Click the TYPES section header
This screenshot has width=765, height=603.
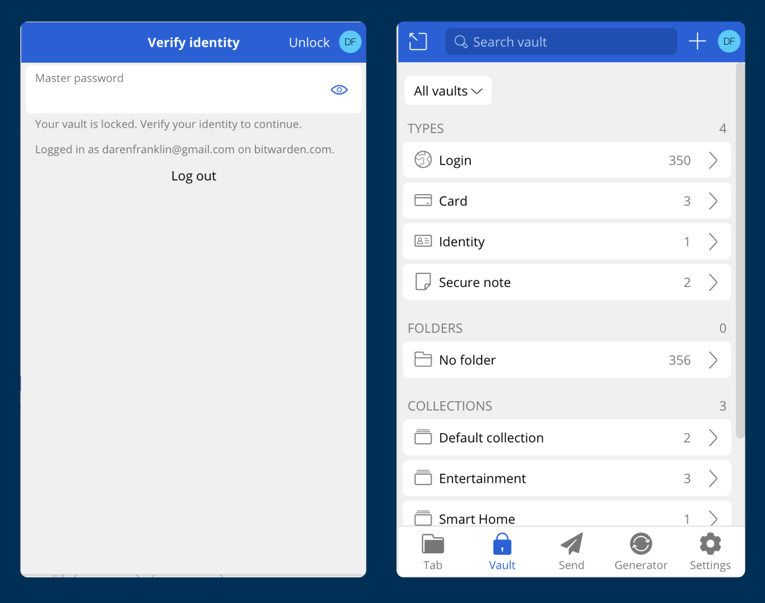[x=426, y=129]
